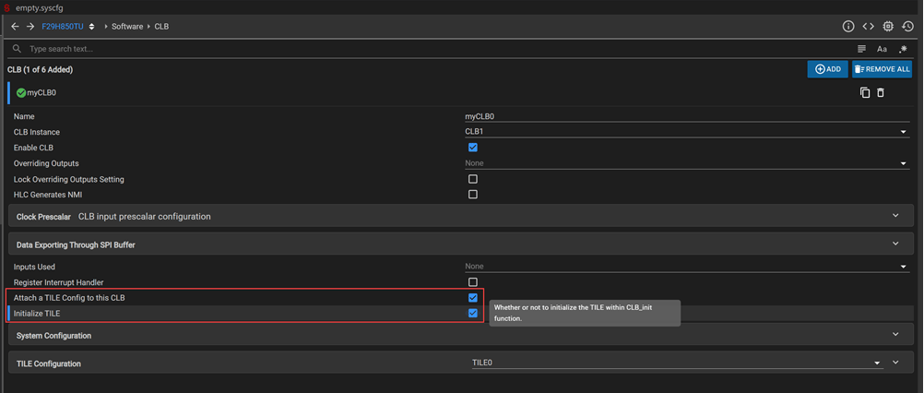Enable Register Interrupt Handler checkbox

coord(473,282)
